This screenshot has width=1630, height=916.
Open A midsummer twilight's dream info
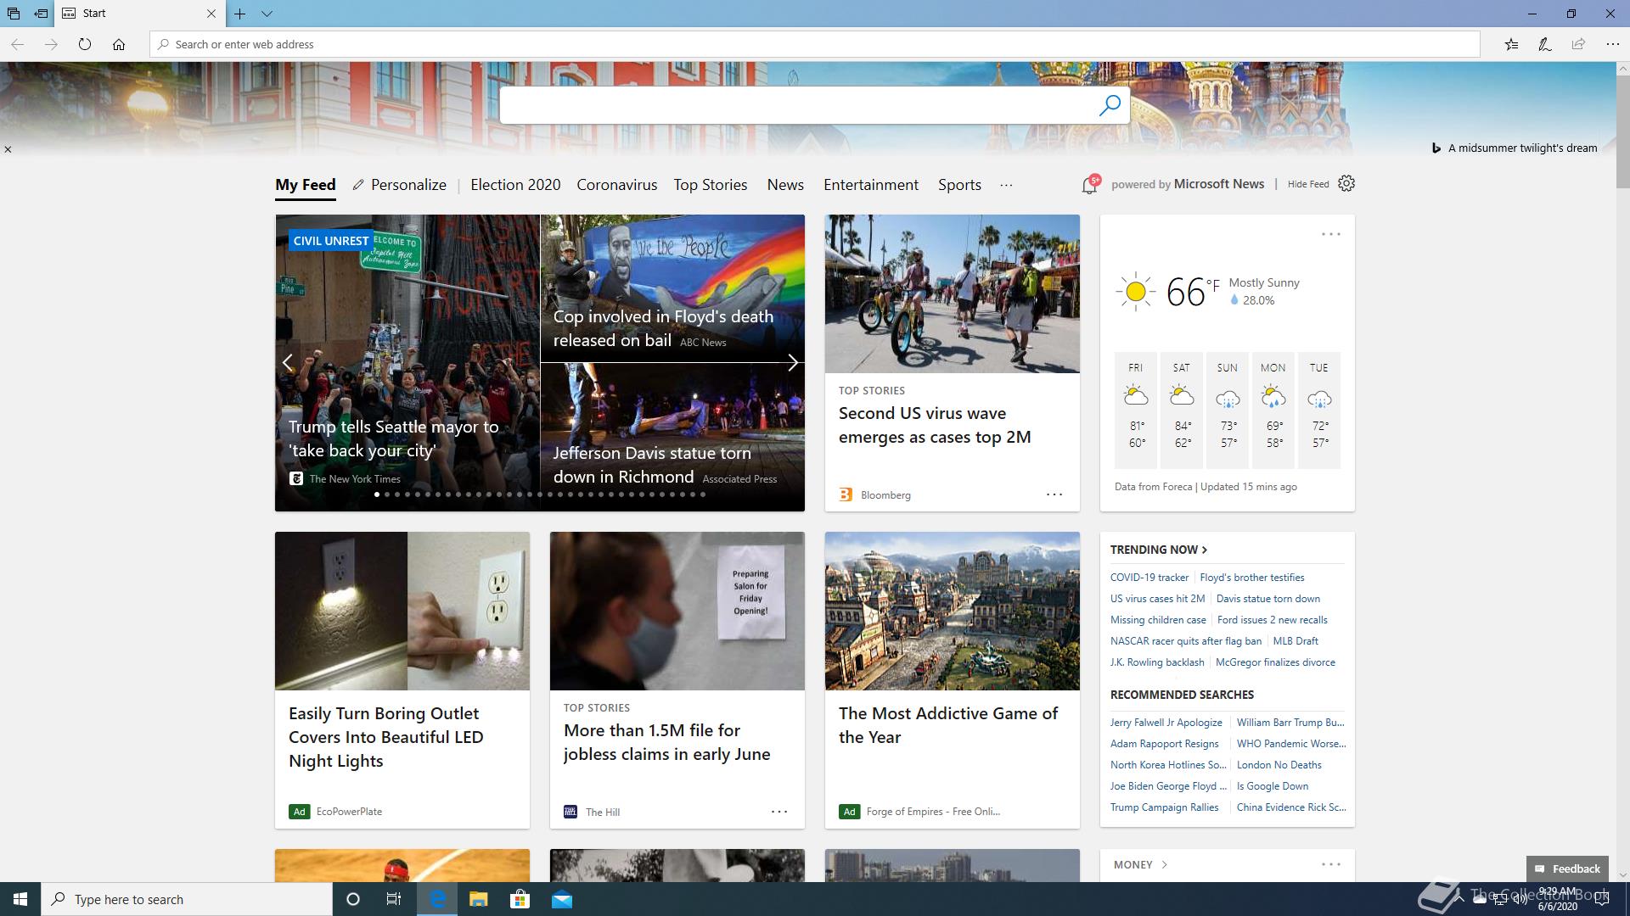pyautogui.click(x=1514, y=148)
